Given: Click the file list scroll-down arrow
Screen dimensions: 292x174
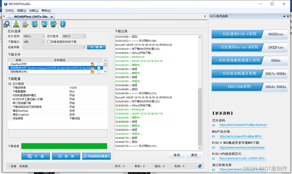Looking at the screenshot, I should [x=105, y=72].
